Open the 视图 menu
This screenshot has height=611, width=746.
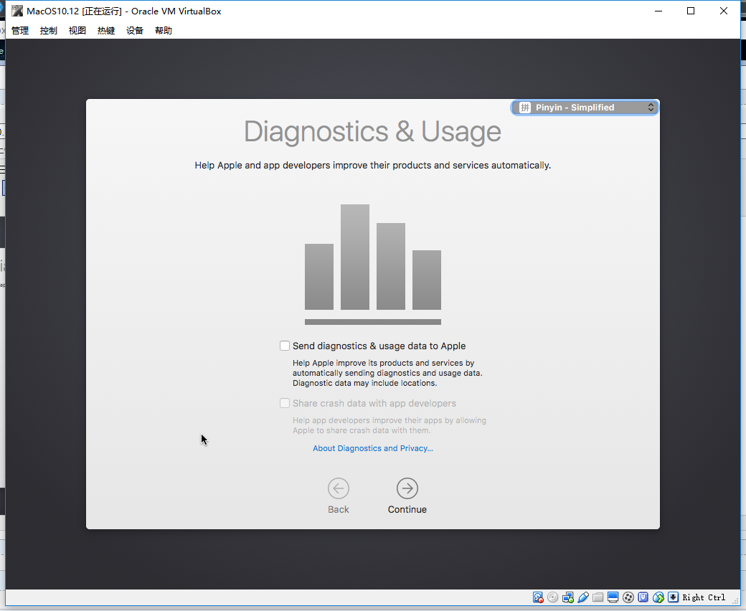pos(77,30)
